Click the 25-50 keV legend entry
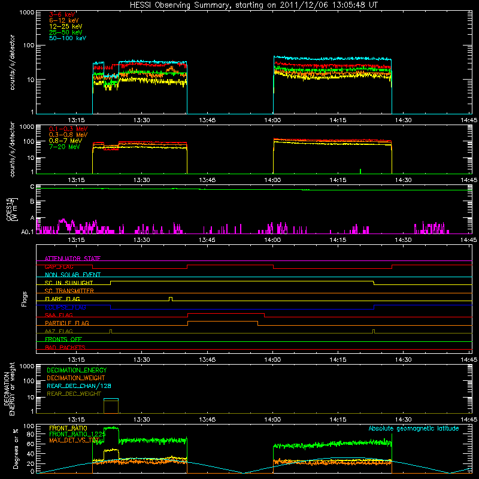This screenshot has width=479, height=479. tap(66, 32)
